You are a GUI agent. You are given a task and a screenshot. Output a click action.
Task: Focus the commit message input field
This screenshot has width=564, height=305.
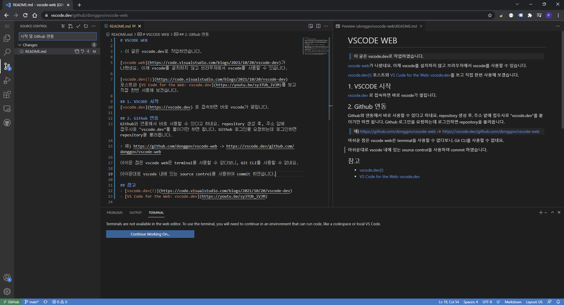tap(58, 36)
